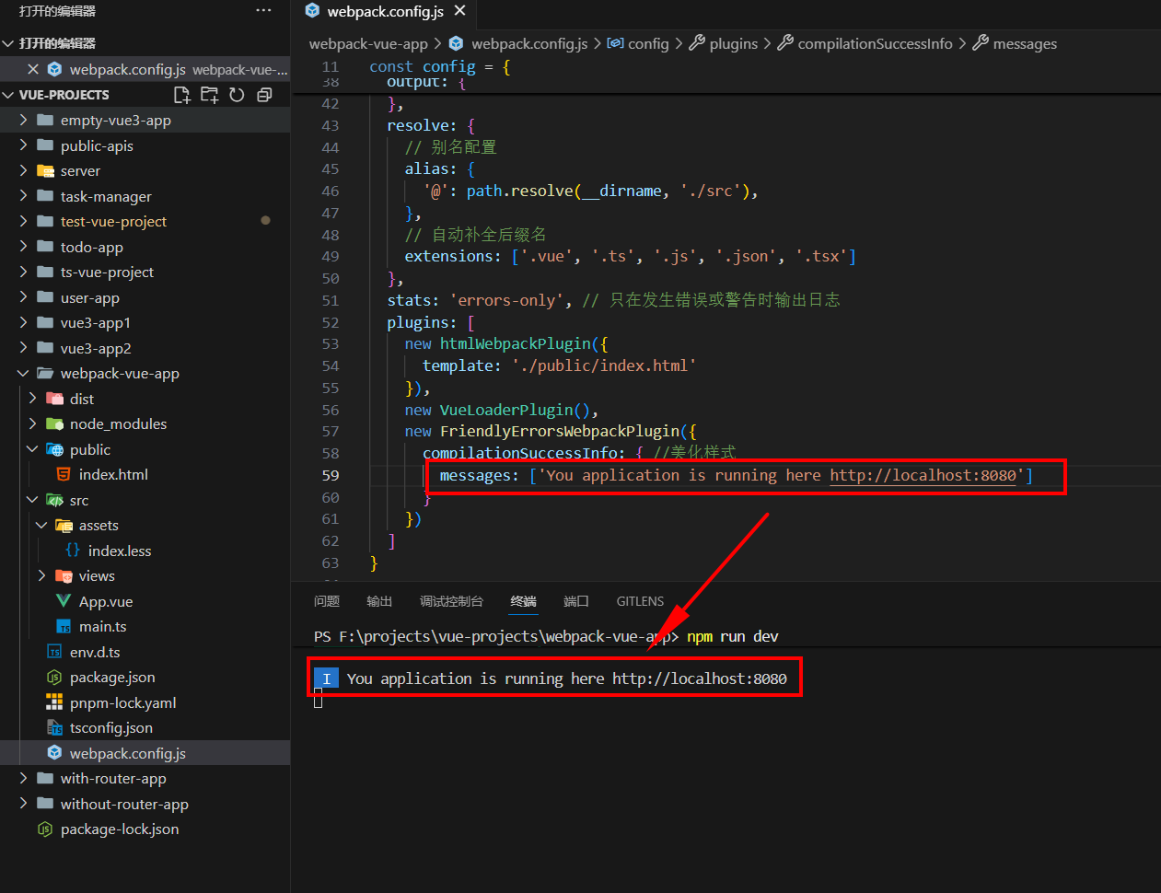Click the New Folder icon in explorer header
1161x893 pixels.
tap(209, 95)
